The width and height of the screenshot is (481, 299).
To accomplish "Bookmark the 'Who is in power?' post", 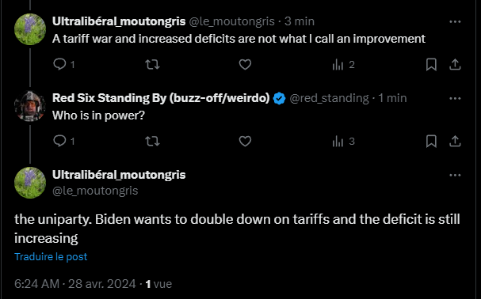I will tap(431, 141).
